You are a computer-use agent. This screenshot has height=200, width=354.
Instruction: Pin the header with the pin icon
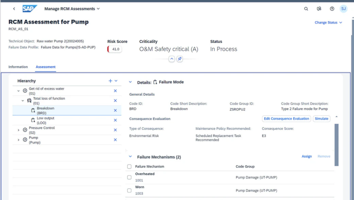click(x=180, y=59)
